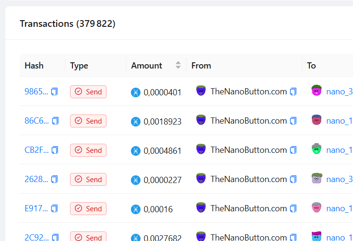Click the green recipient avatar in the CB2F row
353x241 pixels.
point(317,149)
